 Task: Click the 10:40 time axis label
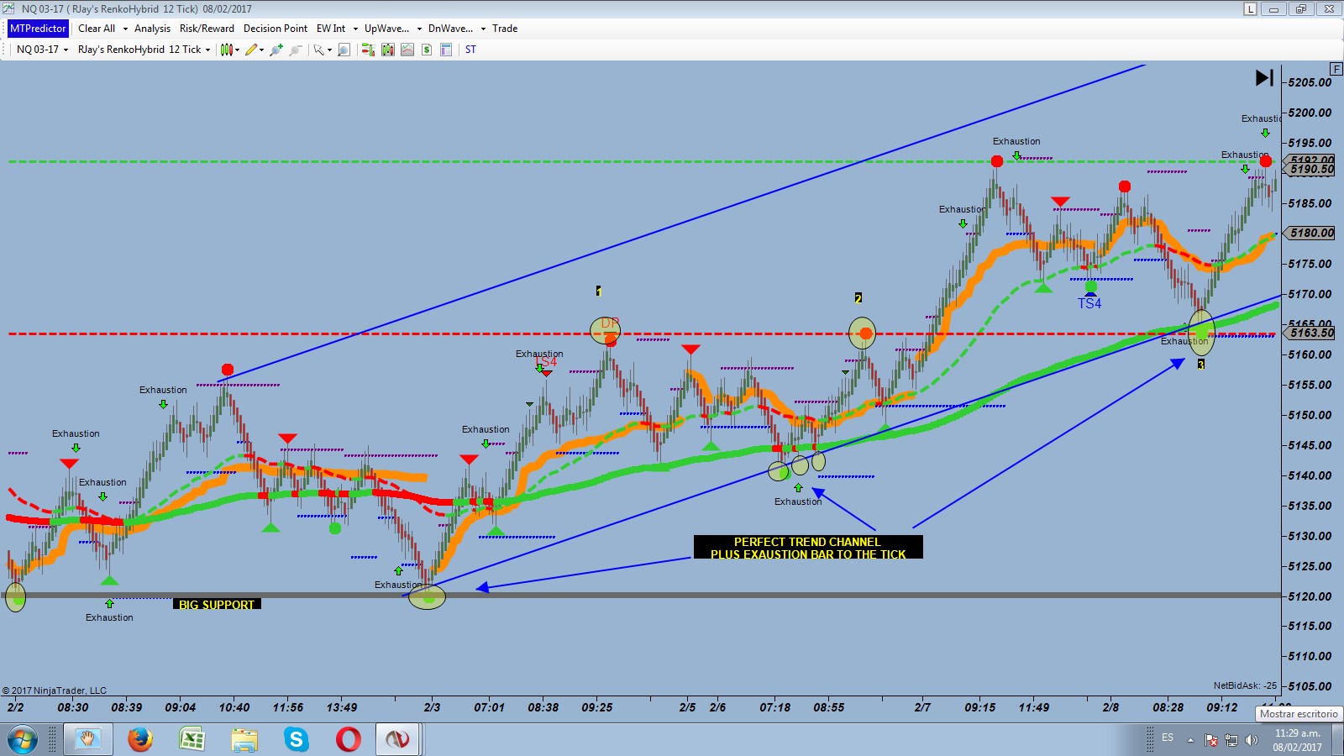tap(234, 707)
